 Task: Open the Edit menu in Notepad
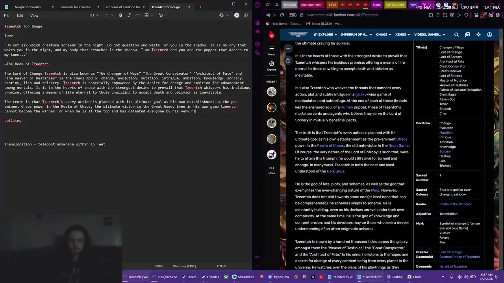(20, 15)
